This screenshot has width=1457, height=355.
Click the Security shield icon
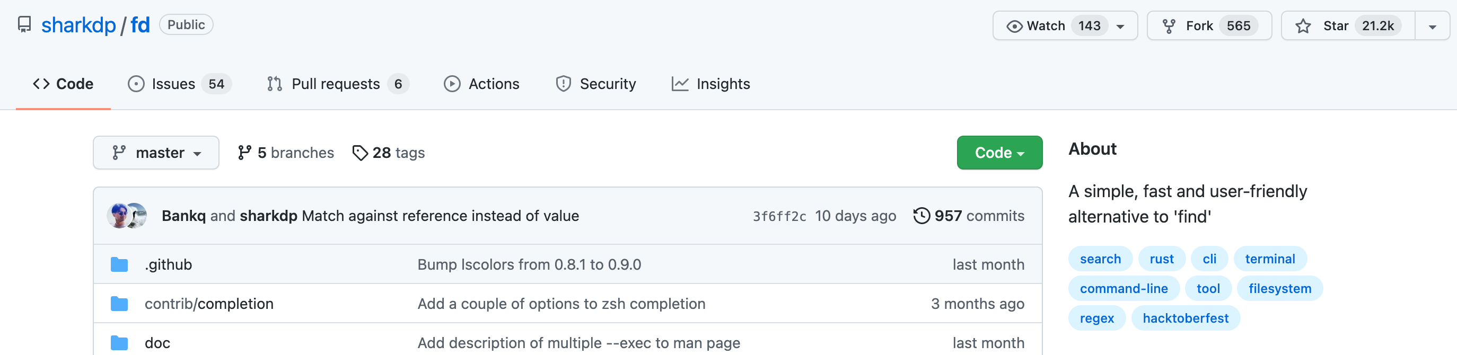click(564, 84)
